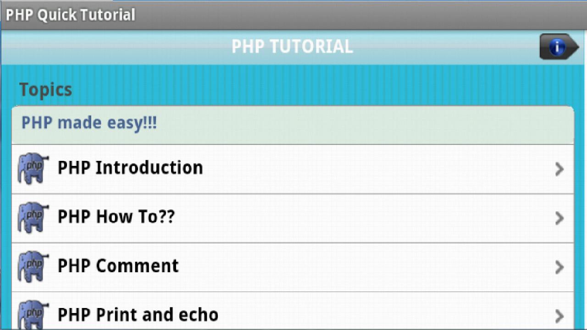
Task: Select the PHP Comment elephant icon
Action: click(x=33, y=266)
